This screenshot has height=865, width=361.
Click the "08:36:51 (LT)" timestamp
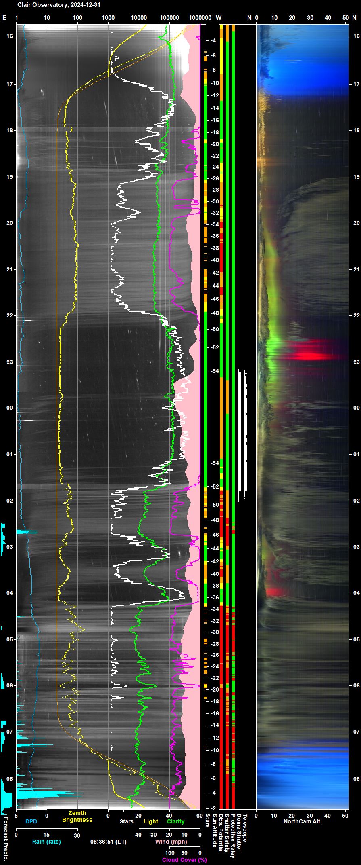[108, 842]
